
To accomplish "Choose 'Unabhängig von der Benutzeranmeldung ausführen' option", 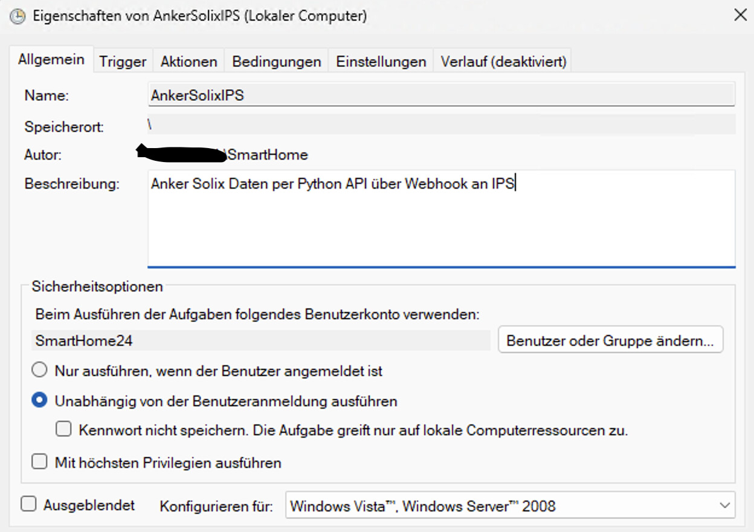I will pos(39,400).
